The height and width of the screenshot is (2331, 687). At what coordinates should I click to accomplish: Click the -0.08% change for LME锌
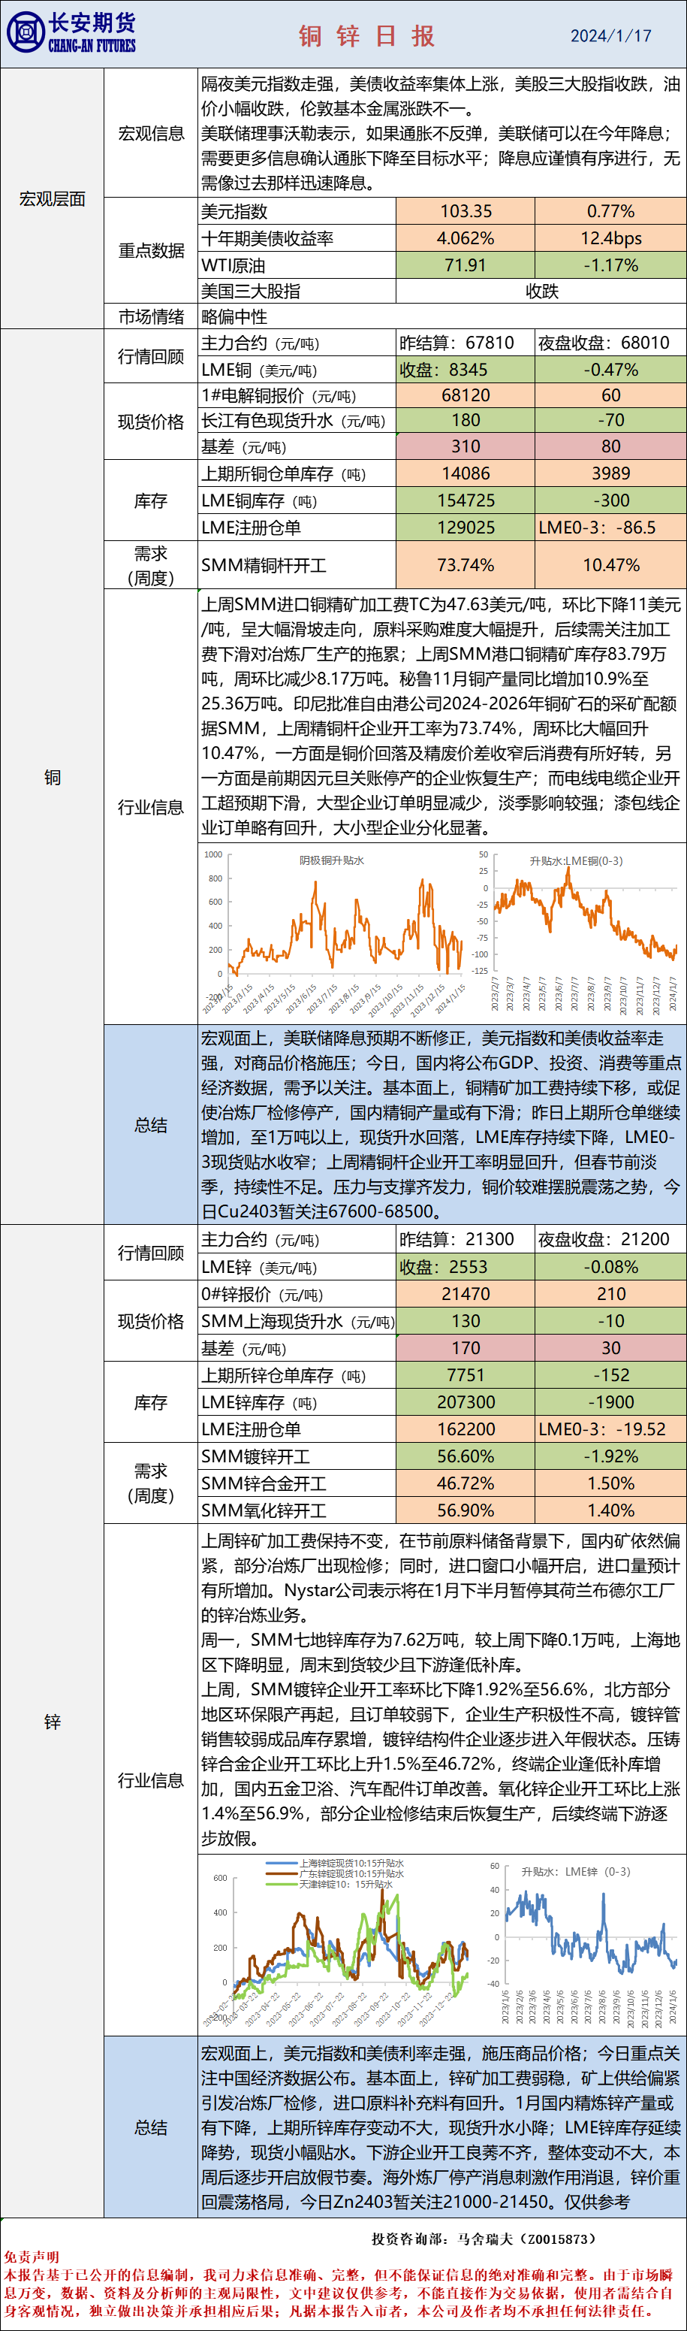611,1267
